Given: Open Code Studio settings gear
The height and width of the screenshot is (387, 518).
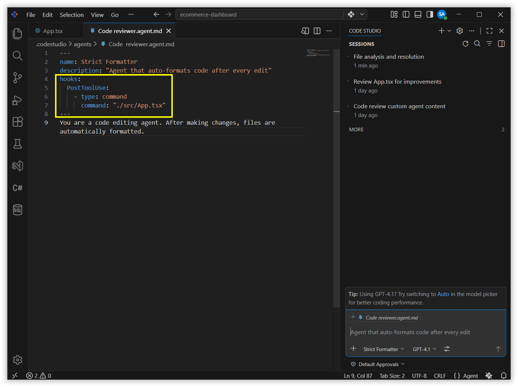Looking at the screenshot, I should 460,31.
